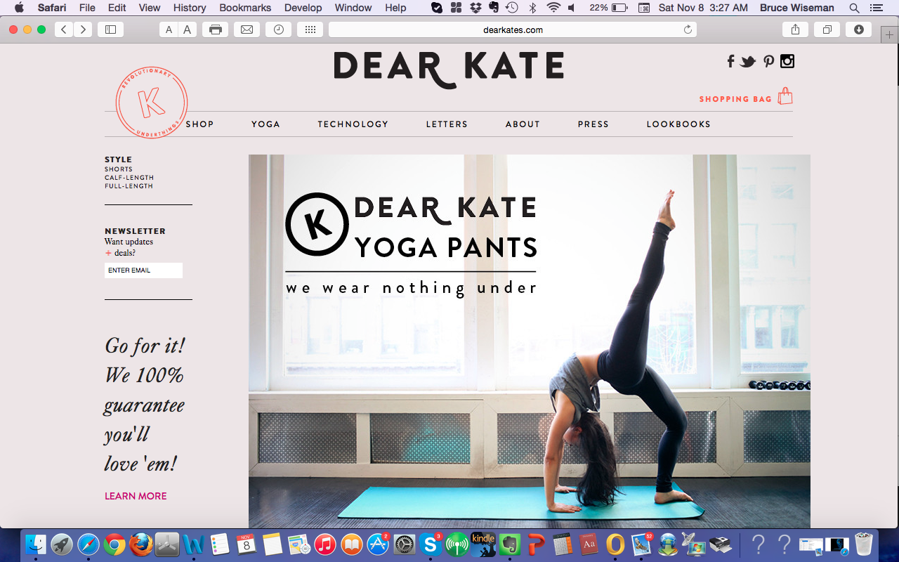
Task: Open Safari's History menu
Action: pyautogui.click(x=190, y=8)
